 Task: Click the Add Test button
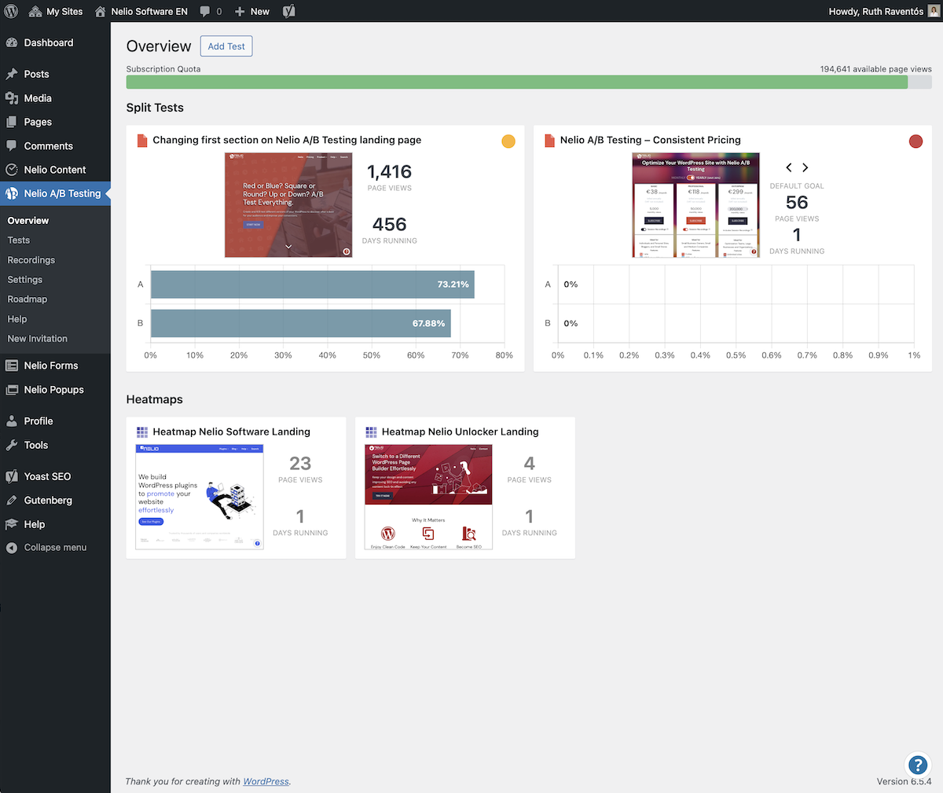coord(226,46)
